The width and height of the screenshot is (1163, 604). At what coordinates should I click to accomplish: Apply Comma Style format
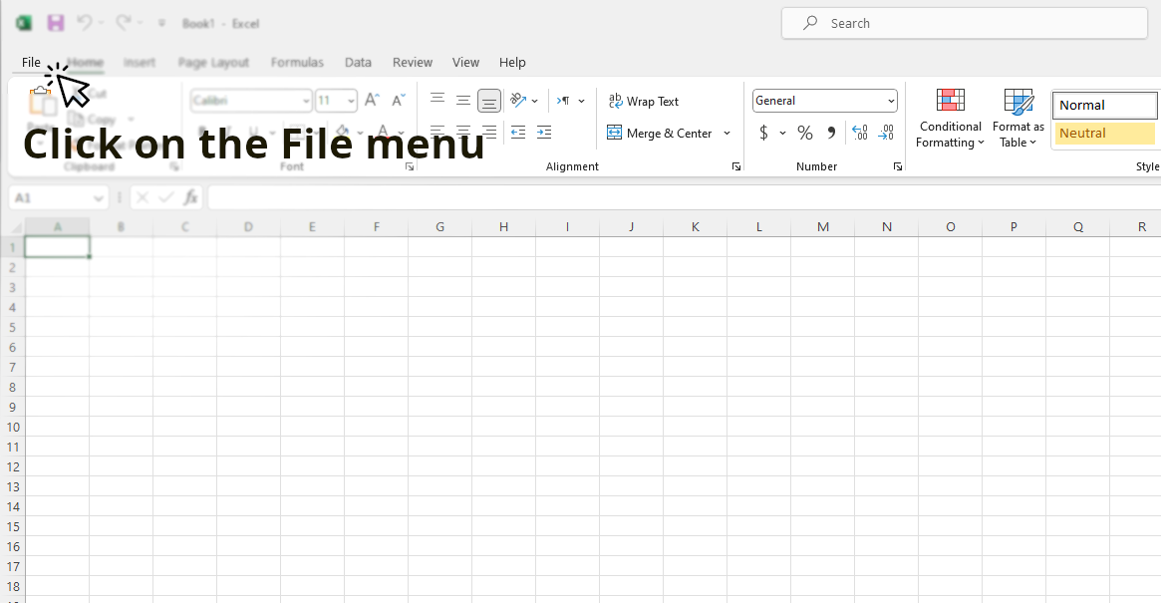coord(831,133)
